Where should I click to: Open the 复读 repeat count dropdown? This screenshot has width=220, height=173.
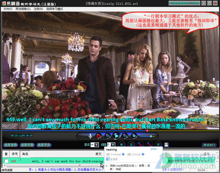(96, 145)
